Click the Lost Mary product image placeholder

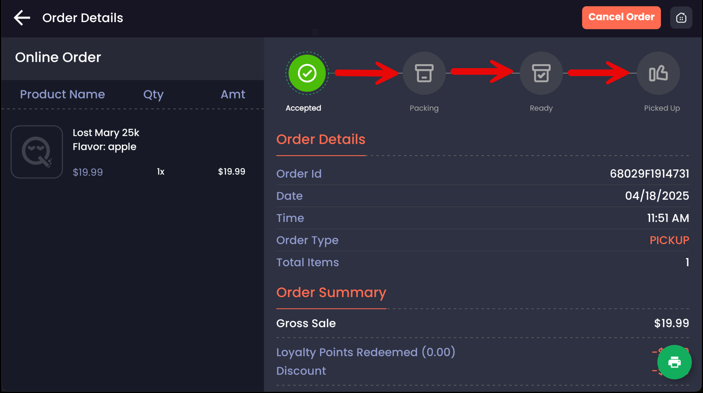point(37,152)
